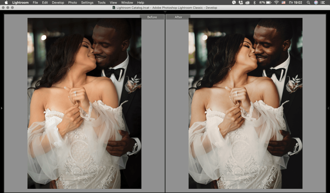Click the Before view label

coord(152,17)
